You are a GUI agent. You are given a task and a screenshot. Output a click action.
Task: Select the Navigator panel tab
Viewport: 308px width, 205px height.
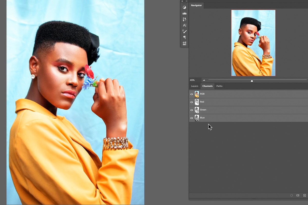196,5
